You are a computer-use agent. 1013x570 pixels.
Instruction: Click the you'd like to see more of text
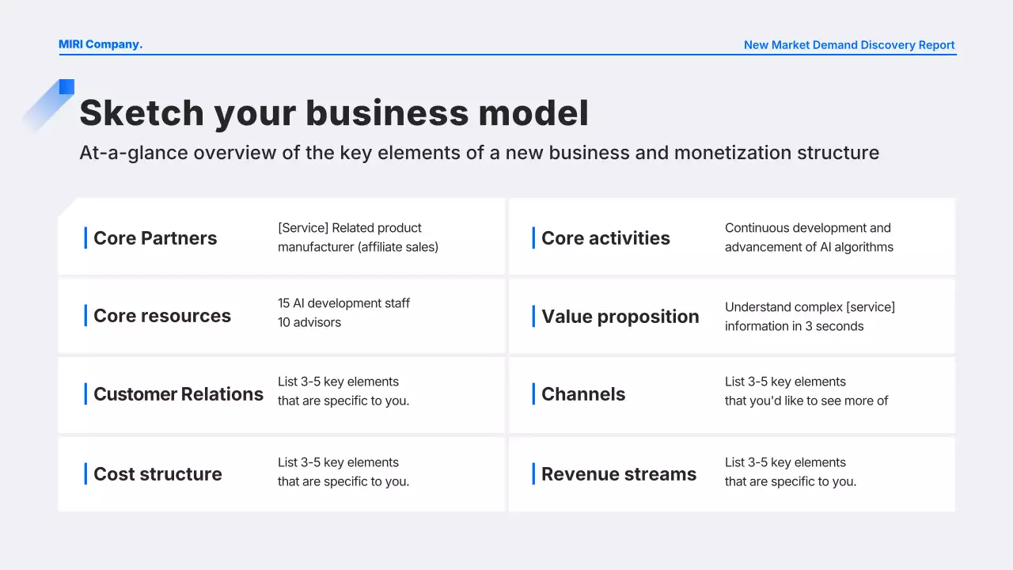point(806,401)
